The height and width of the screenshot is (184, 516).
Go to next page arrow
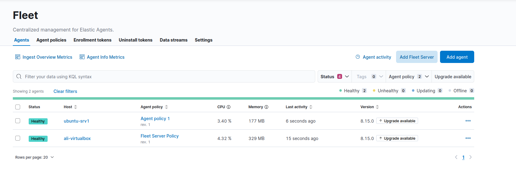pyautogui.click(x=471, y=157)
